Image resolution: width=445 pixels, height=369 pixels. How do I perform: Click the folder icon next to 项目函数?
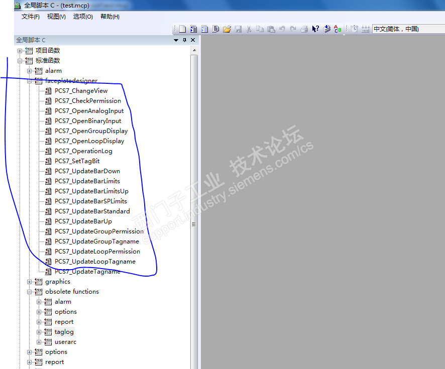click(29, 51)
